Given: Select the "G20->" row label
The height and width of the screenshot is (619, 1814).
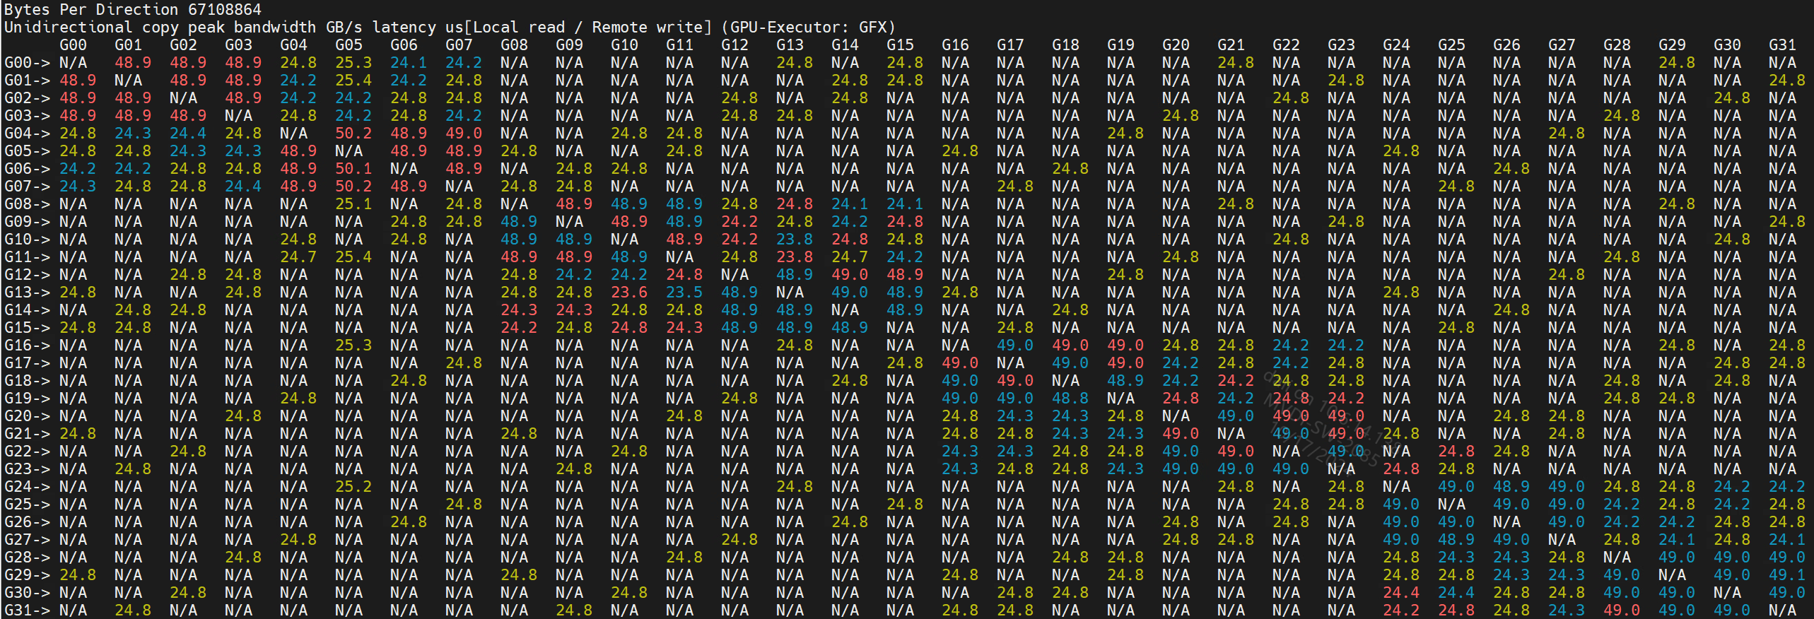Looking at the screenshot, I should [x=27, y=415].
